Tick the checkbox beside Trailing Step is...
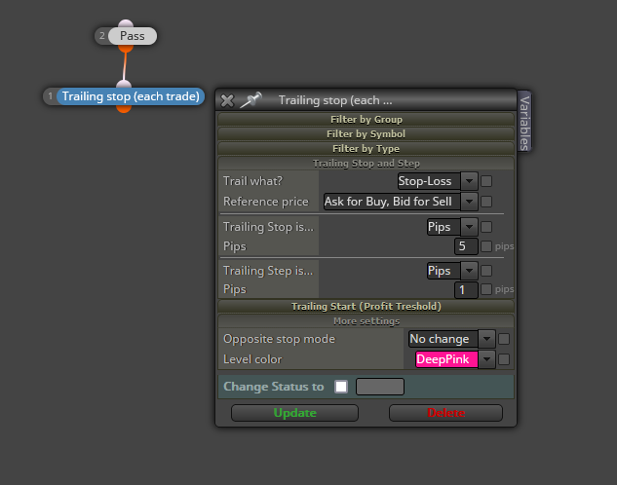The image size is (617, 485). (486, 271)
